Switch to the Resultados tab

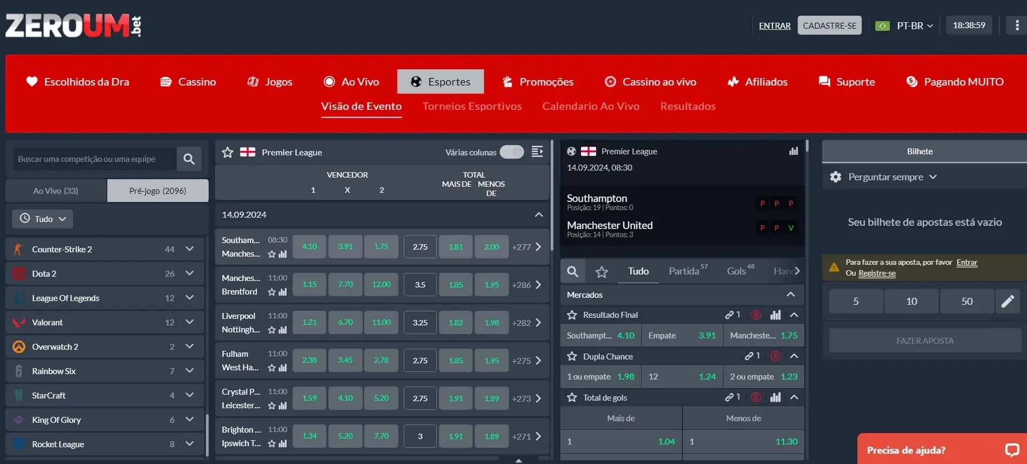[688, 106]
